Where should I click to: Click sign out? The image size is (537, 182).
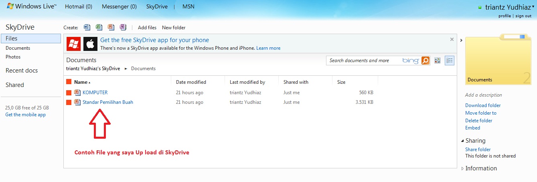pyautogui.click(x=523, y=16)
